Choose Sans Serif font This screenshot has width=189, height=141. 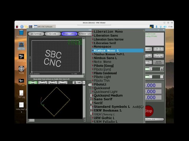118,99
